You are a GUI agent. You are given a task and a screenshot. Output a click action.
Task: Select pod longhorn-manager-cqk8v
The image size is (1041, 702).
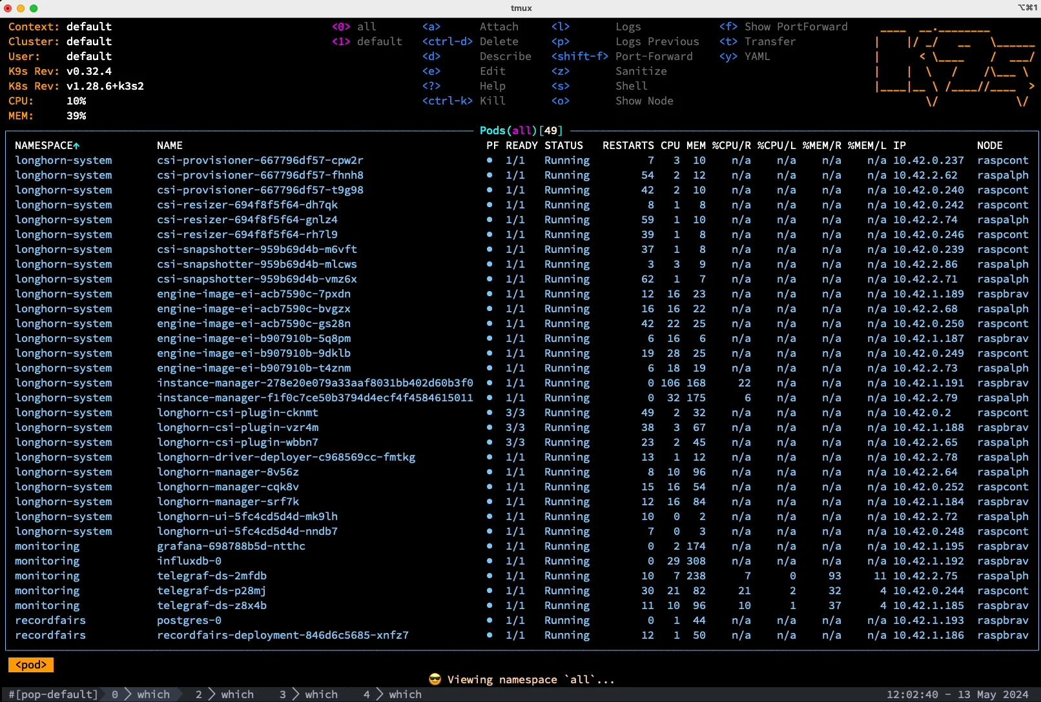522,486
